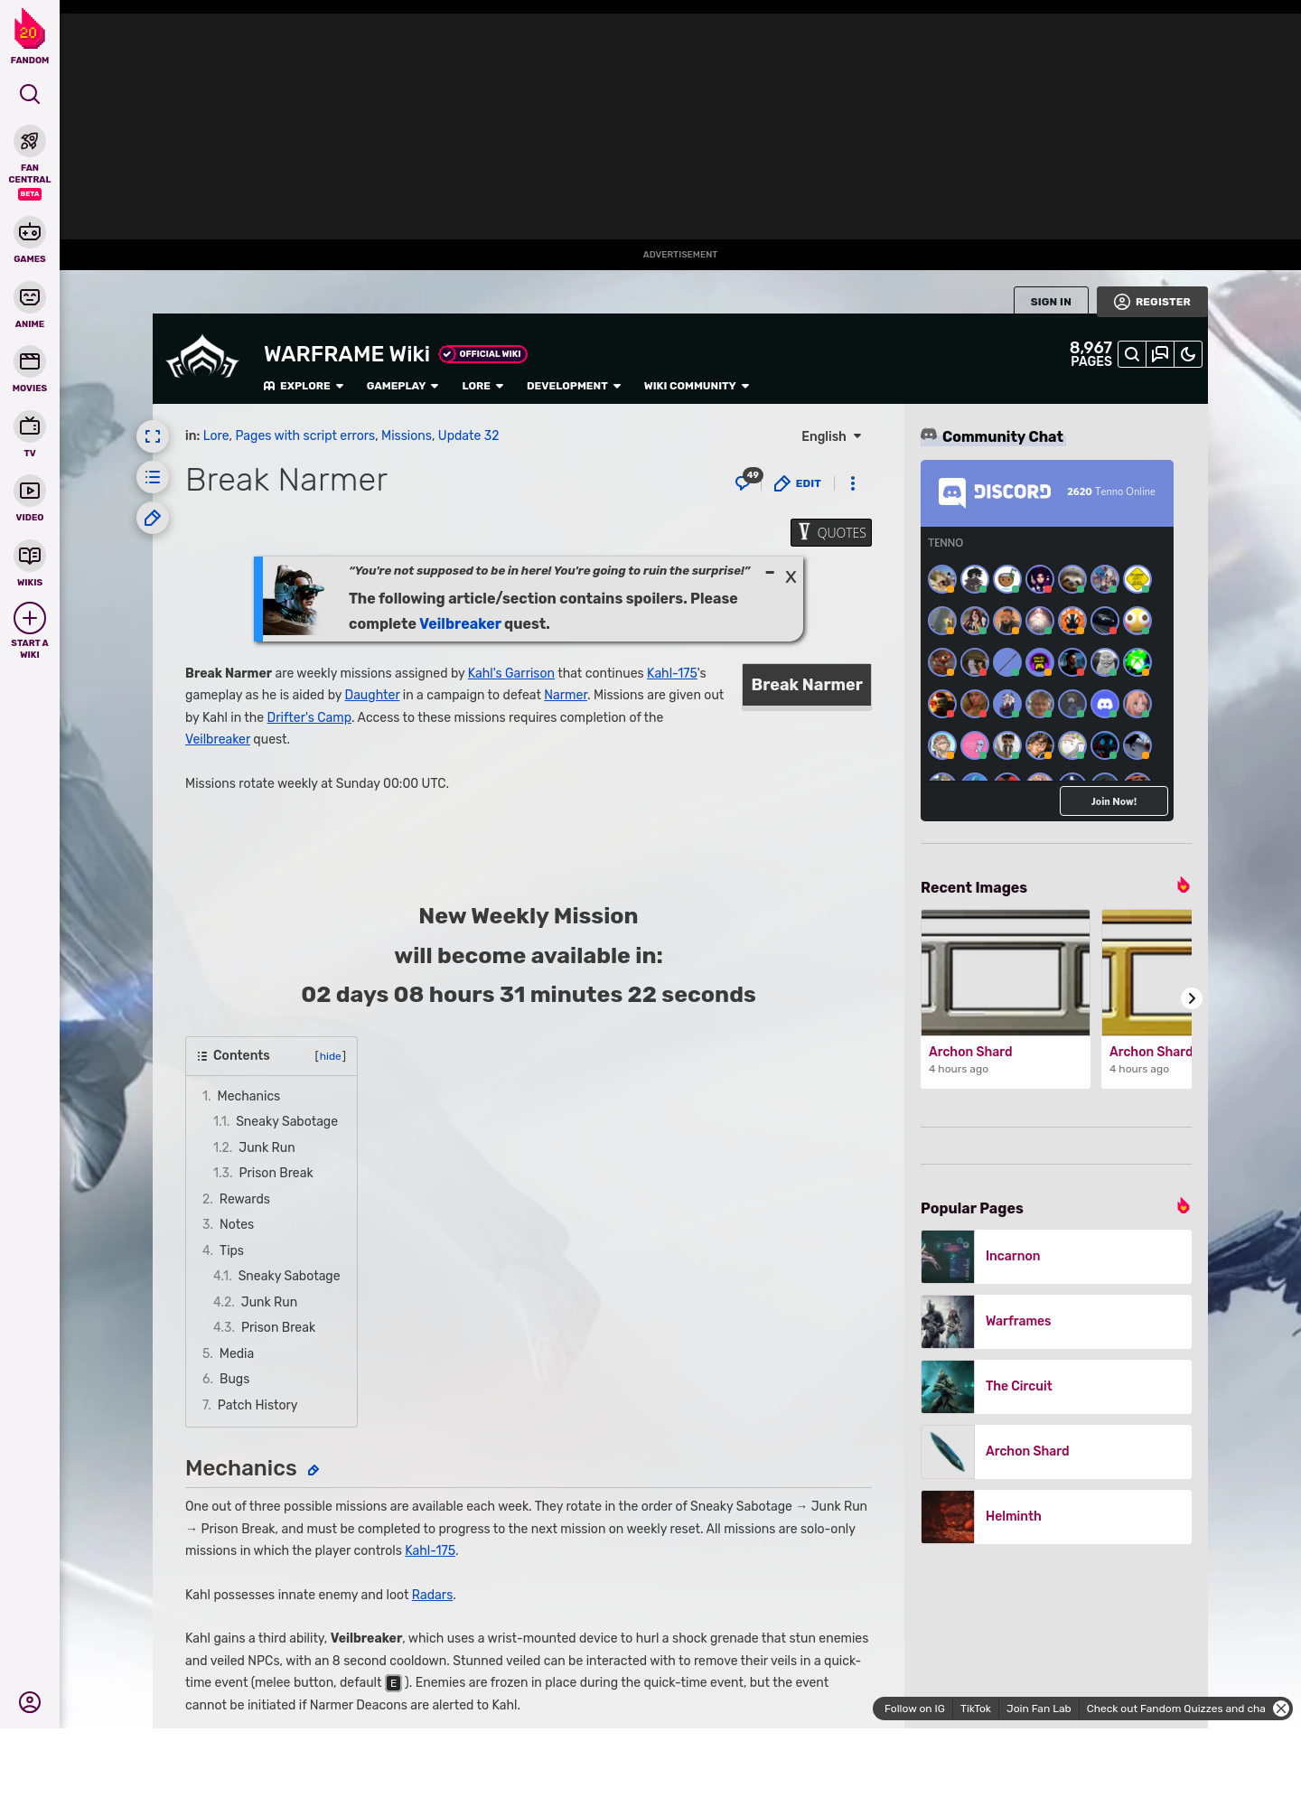Expand the Wiki Community menu
This screenshot has width=1301, height=1807.
[x=697, y=386]
